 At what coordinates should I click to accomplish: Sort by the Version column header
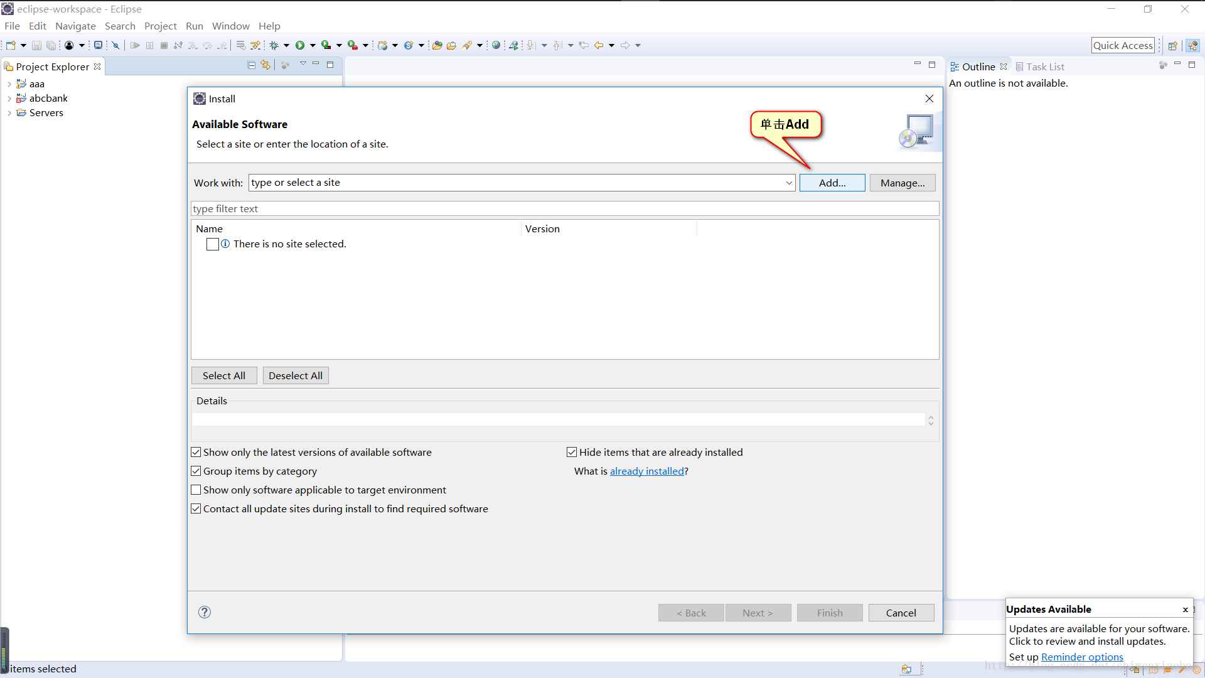point(609,229)
